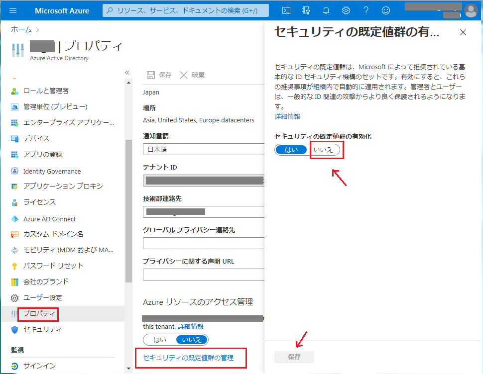Launch Cloud Shell from top bar

286,11
